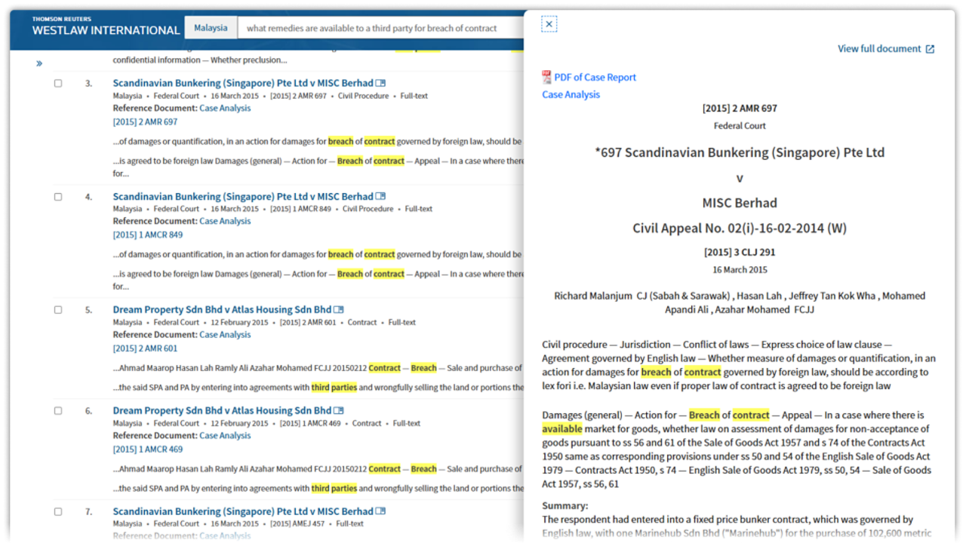Click highlighted word 'available' in preview
The image size is (966, 543).
(562, 428)
